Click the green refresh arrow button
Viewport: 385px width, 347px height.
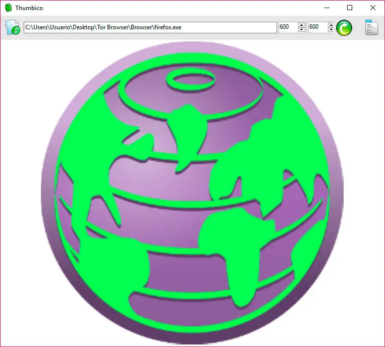pyautogui.click(x=344, y=27)
